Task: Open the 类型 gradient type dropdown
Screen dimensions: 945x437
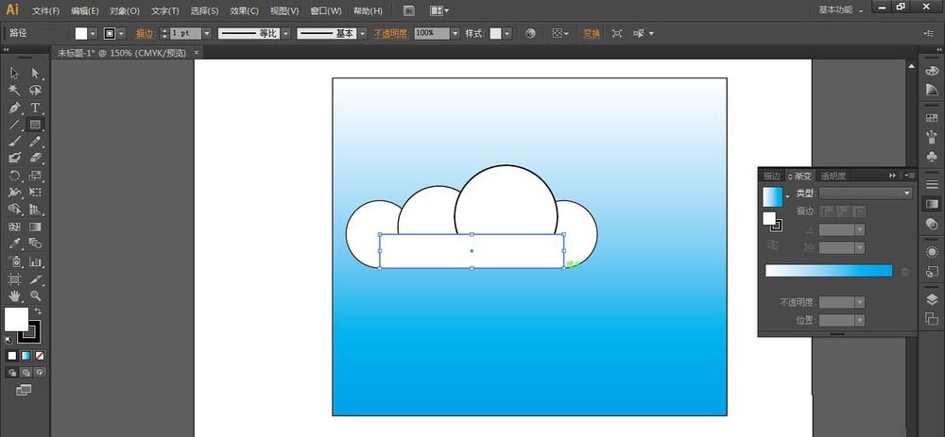Action: [866, 193]
